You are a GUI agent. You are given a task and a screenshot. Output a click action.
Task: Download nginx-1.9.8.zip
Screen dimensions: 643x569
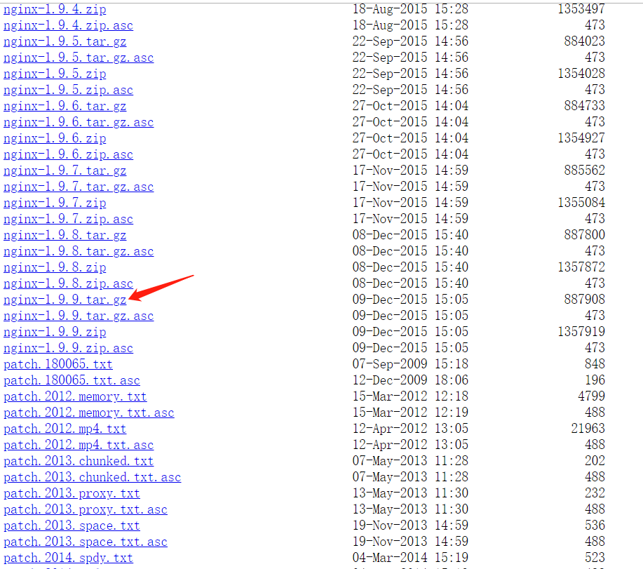pyautogui.click(x=55, y=267)
